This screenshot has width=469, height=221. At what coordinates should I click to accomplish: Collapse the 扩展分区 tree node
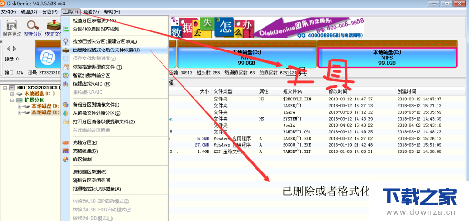click(x=12, y=100)
